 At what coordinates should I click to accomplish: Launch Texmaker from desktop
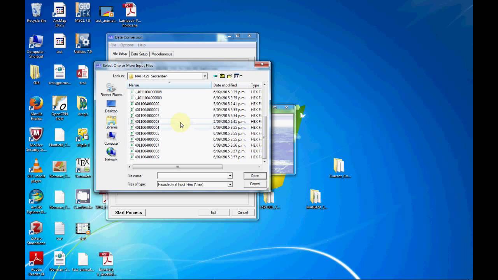point(82,168)
